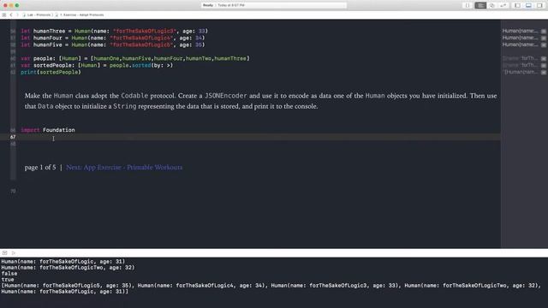Image resolution: width=548 pixels, height=308 pixels.
Task: Click the print(sortedPeople) statement
Action: 51,72
